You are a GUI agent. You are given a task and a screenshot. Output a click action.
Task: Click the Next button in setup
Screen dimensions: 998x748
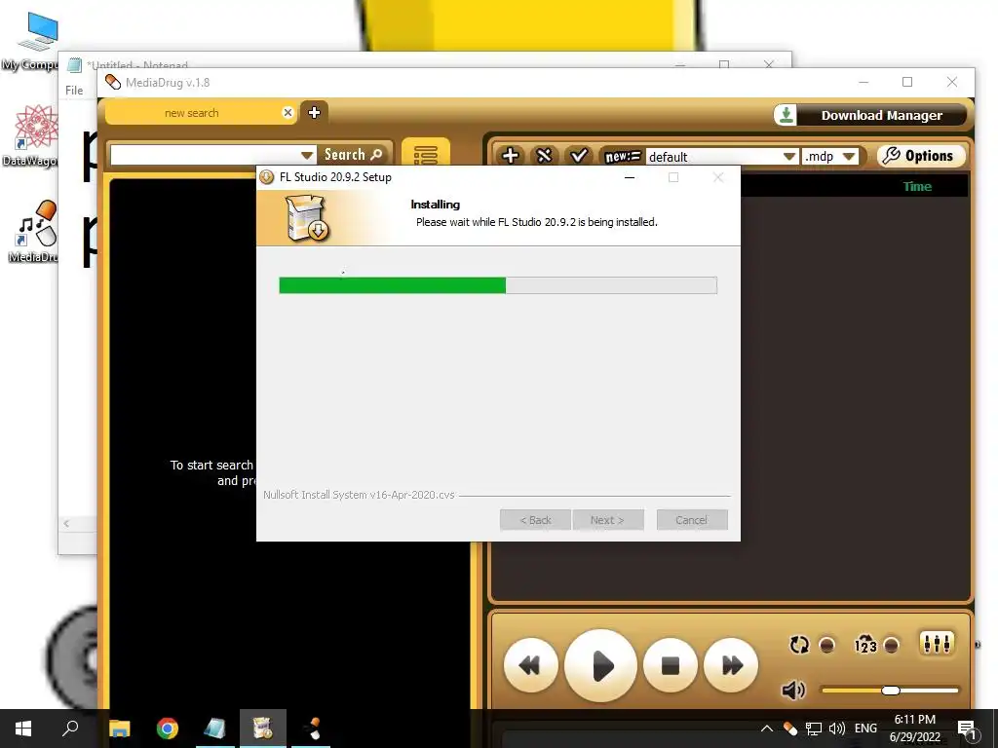pos(608,520)
